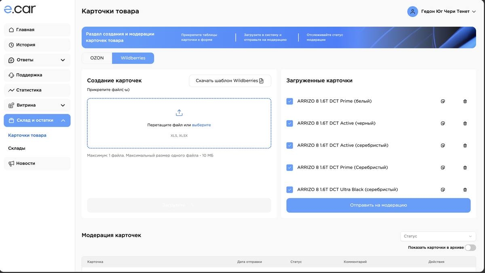Open the Карточки товара submenu item
The image size is (485, 273).
[27, 135]
